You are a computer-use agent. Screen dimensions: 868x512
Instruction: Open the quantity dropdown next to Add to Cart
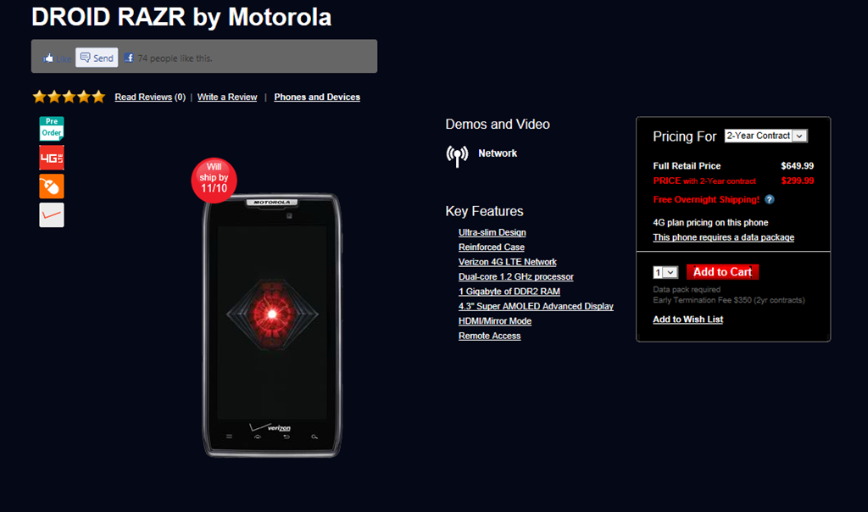[x=665, y=272]
